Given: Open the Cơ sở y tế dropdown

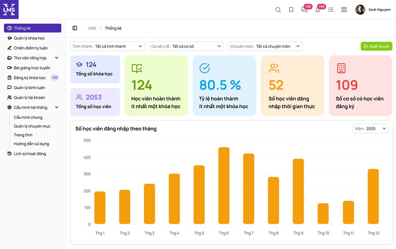Looking at the screenshot, I should click(186, 46).
